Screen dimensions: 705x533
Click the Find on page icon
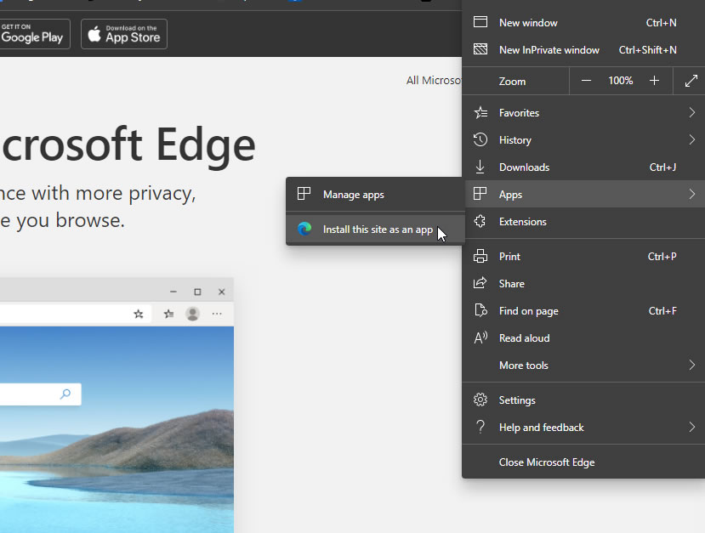[x=480, y=310]
